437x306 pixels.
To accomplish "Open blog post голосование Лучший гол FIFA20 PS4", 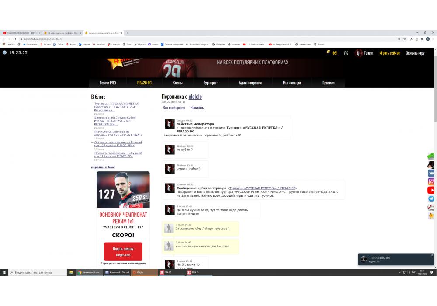I will point(118,144).
